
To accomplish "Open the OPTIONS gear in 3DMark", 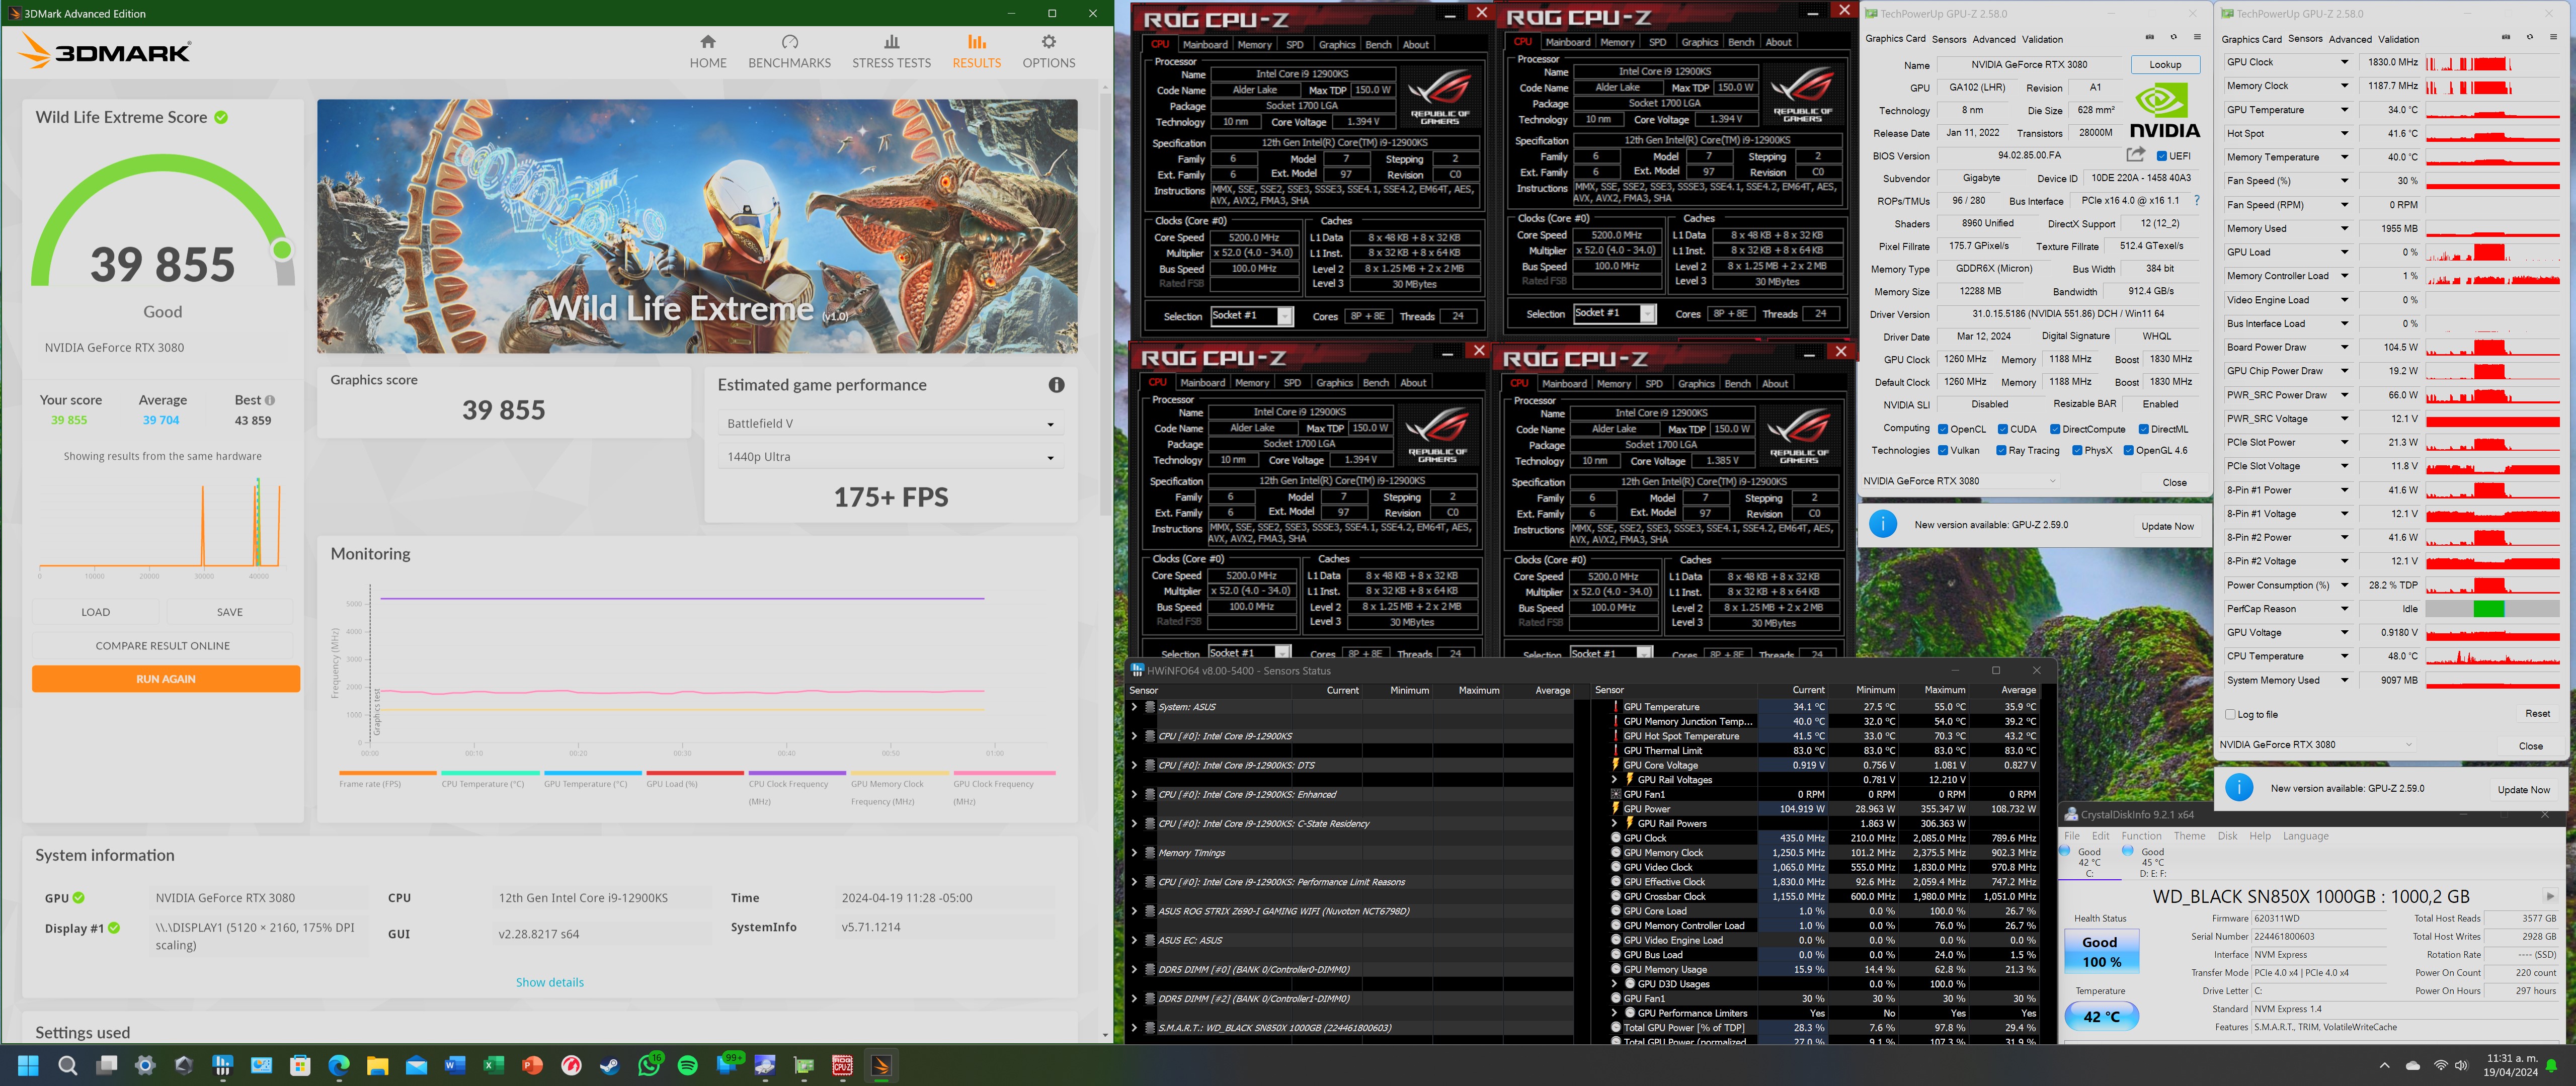I will click(1048, 51).
